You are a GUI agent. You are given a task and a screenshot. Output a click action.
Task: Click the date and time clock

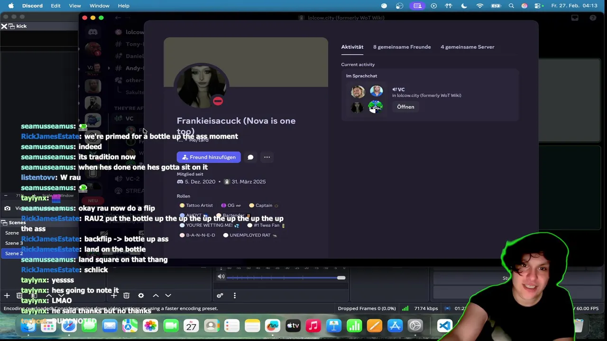click(x=574, y=6)
